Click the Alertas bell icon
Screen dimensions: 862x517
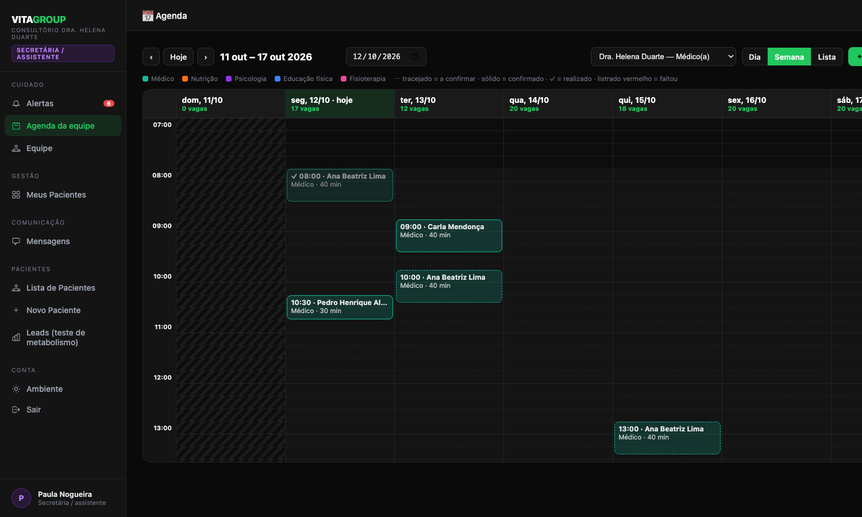tap(16, 103)
